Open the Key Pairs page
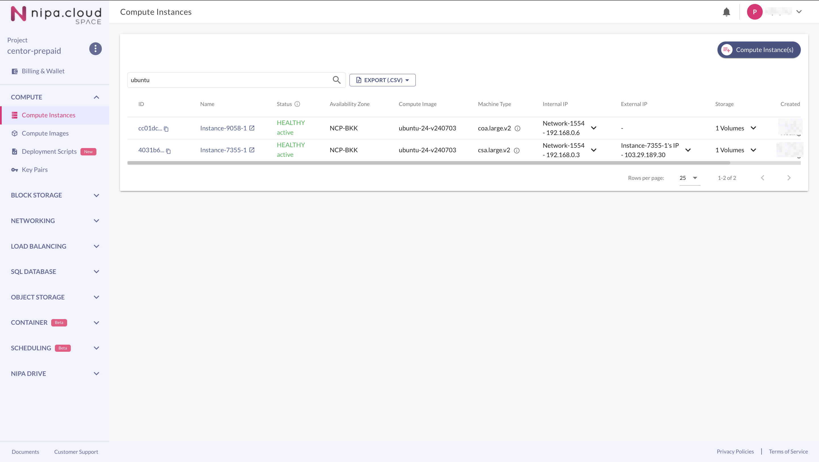 pyautogui.click(x=35, y=170)
